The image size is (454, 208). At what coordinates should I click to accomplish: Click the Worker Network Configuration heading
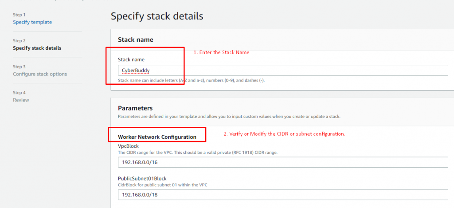(x=157, y=137)
